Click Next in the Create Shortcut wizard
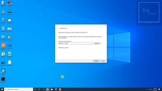Screen dimensions: 162x91 96,61
